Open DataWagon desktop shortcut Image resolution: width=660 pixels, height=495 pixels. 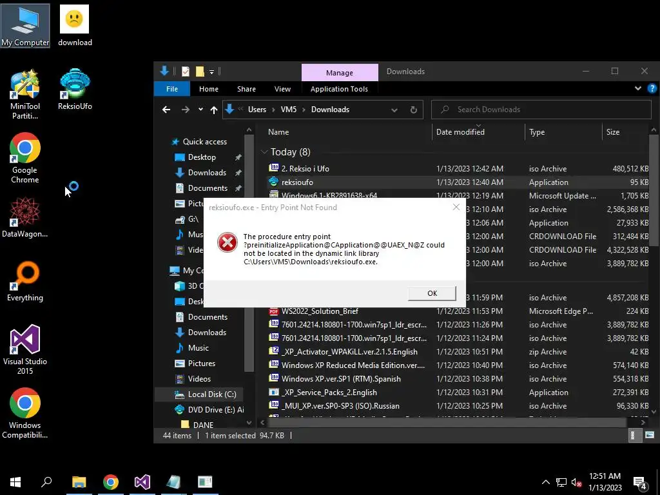coord(25,217)
